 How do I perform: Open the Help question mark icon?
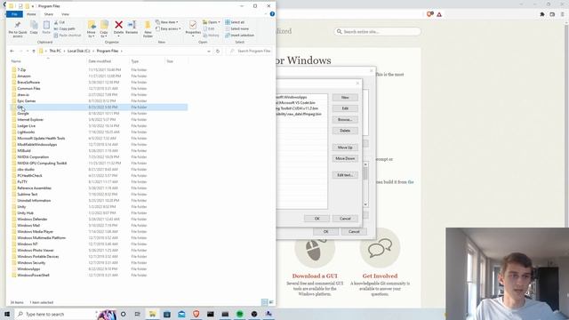(x=272, y=14)
